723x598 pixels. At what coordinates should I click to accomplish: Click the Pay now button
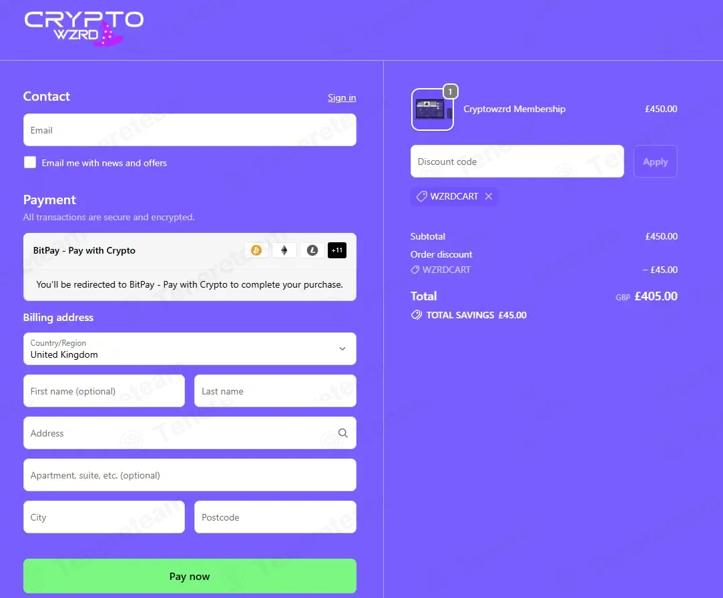[190, 576]
